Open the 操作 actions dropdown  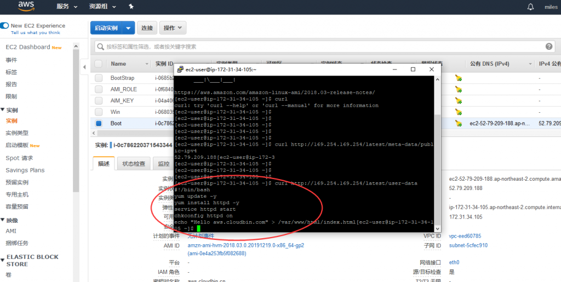[173, 28]
